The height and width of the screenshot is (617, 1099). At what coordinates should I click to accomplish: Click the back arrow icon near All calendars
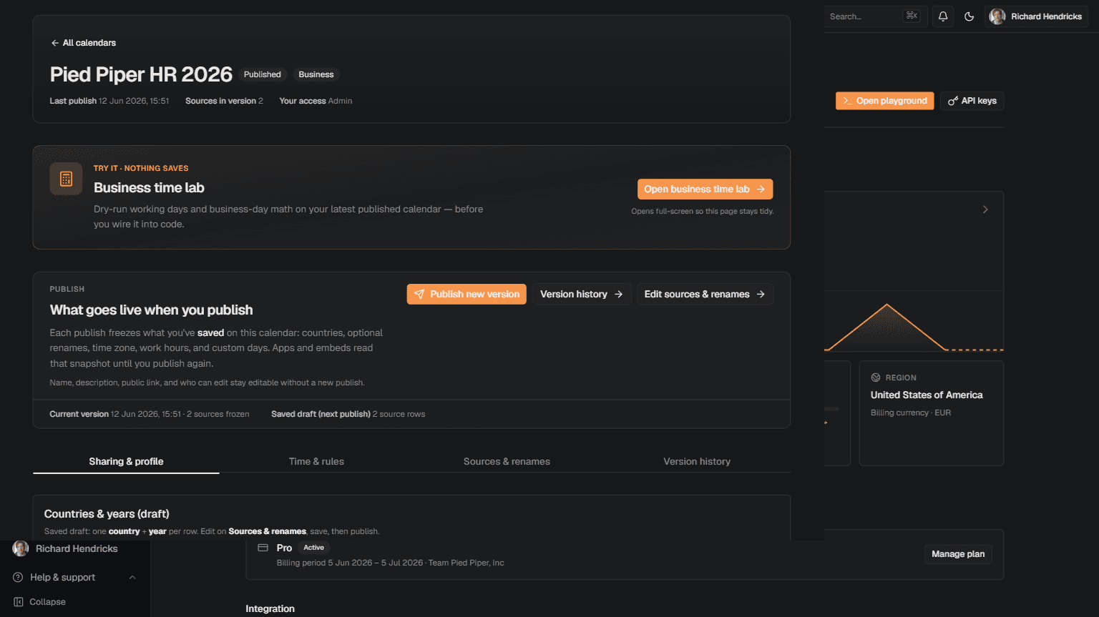click(x=55, y=43)
